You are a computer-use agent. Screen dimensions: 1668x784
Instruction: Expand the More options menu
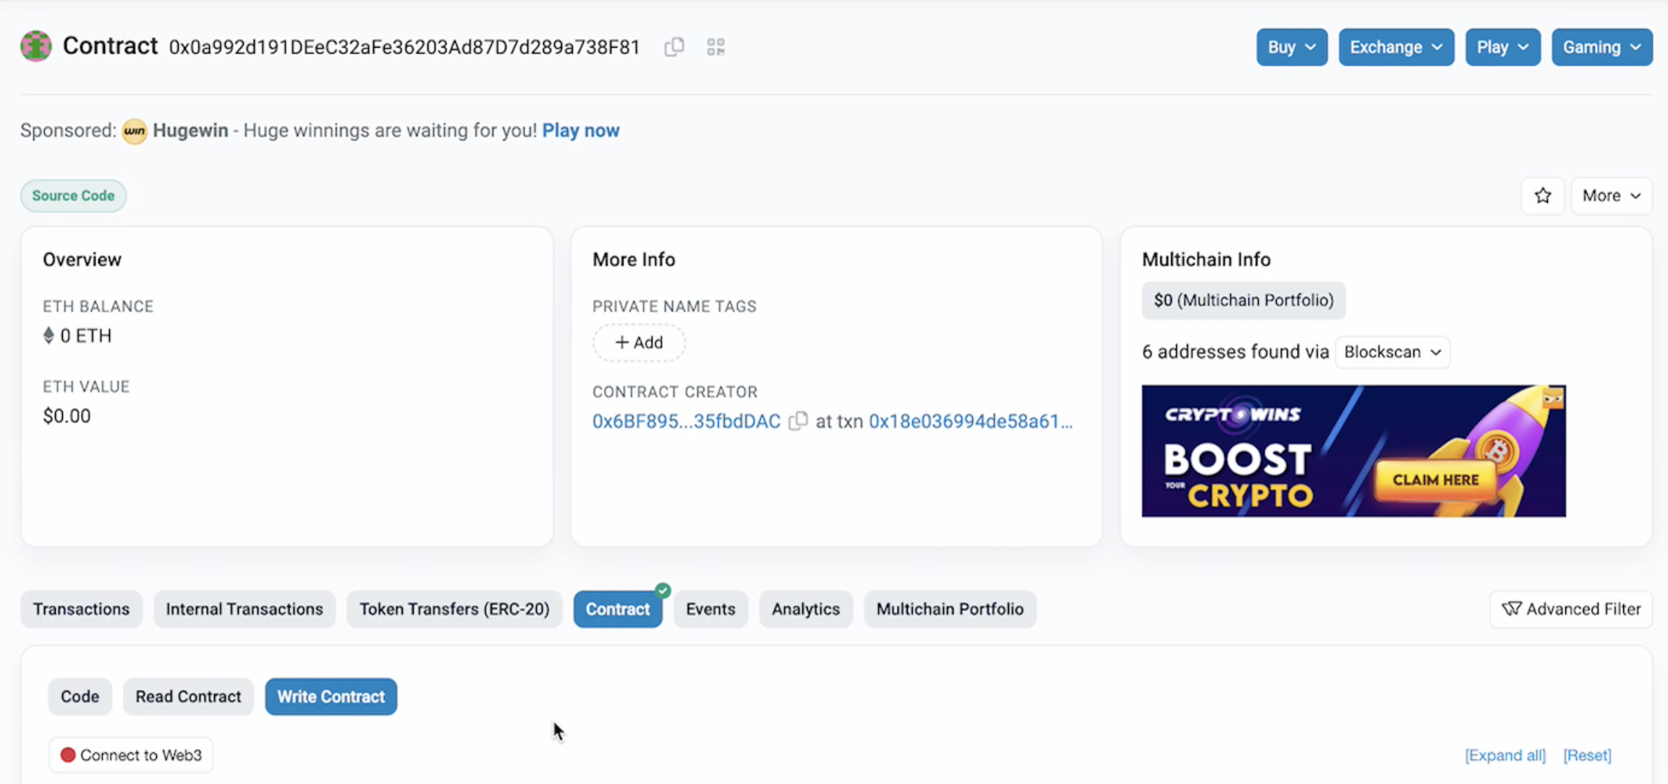click(1611, 196)
